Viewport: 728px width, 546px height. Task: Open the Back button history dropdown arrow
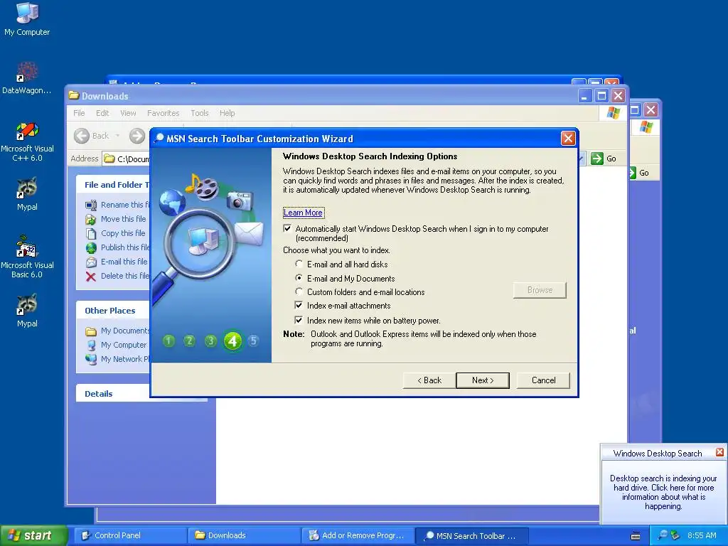click(x=117, y=136)
